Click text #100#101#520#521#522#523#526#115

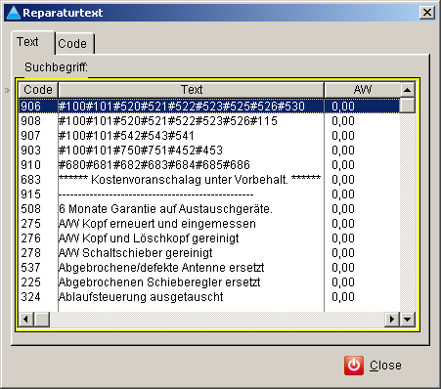click(x=168, y=121)
